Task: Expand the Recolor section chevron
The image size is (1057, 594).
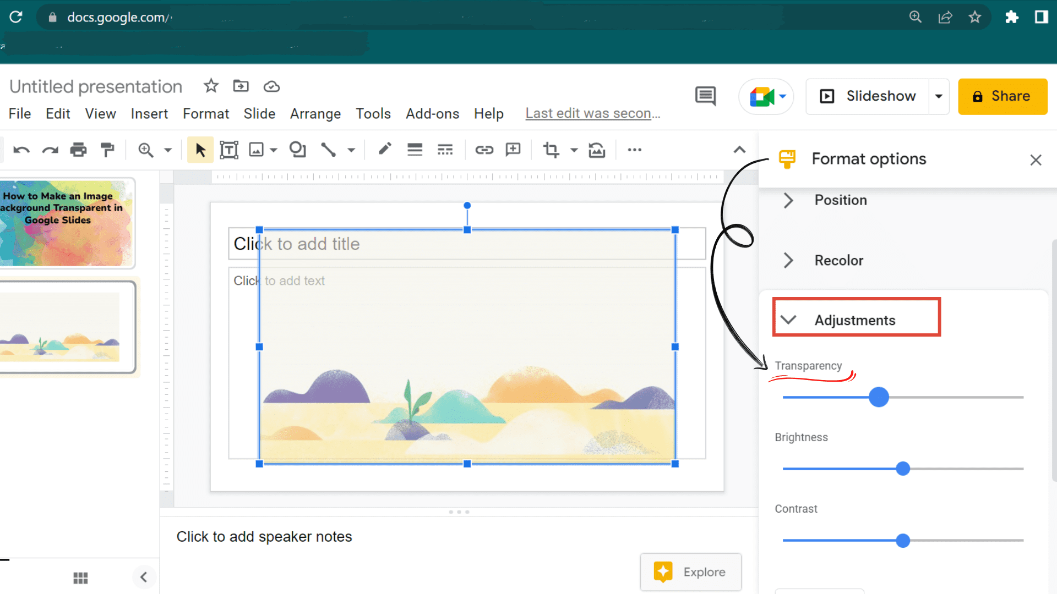Action: [x=790, y=260]
